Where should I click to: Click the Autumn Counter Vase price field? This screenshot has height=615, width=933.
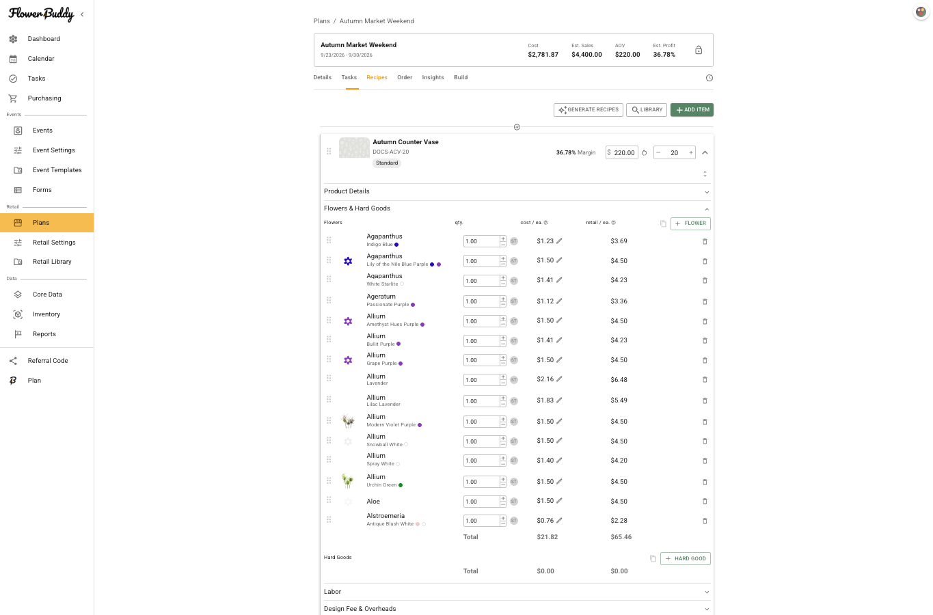coord(622,153)
